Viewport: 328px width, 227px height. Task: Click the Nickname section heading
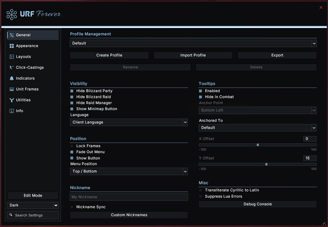(x=80, y=188)
